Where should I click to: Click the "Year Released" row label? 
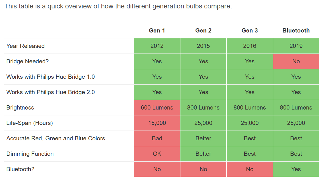25,46
